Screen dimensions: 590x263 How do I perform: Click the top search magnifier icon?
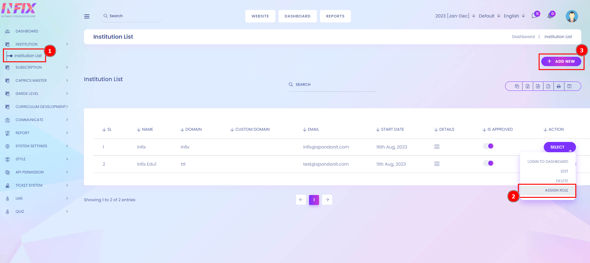pyautogui.click(x=106, y=16)
